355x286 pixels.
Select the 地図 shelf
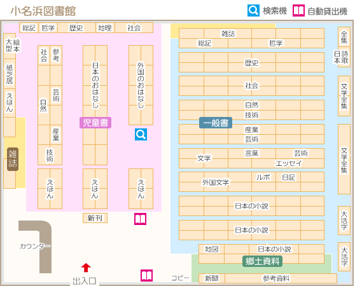click(211, 249)
